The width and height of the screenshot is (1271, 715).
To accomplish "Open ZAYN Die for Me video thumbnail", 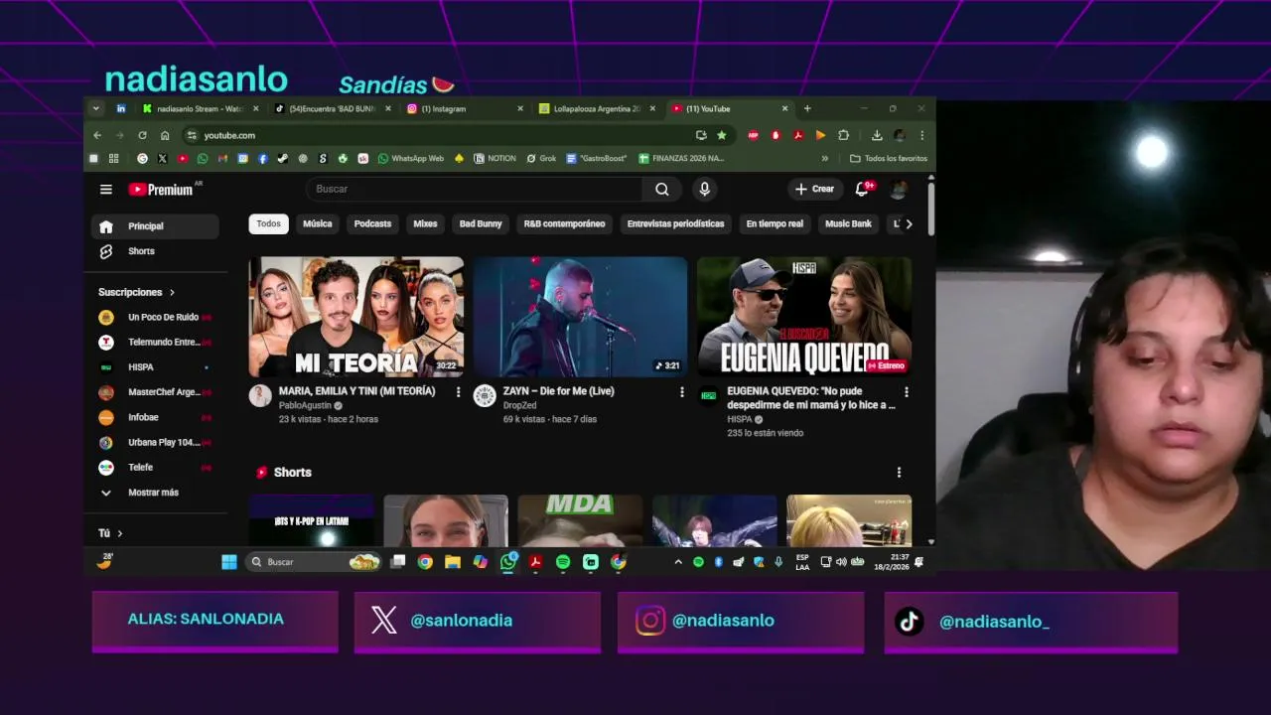I will (580, 317).
